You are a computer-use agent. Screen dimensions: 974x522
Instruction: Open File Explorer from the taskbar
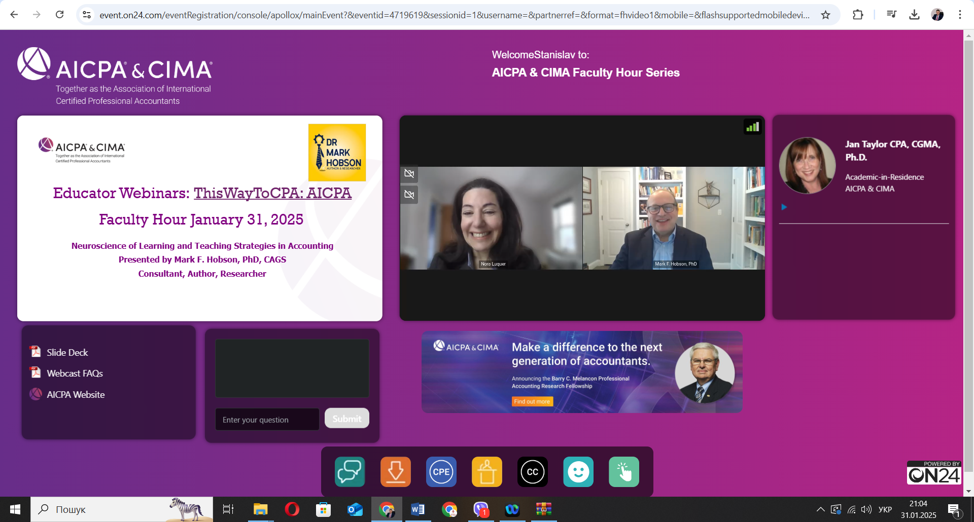260,509
